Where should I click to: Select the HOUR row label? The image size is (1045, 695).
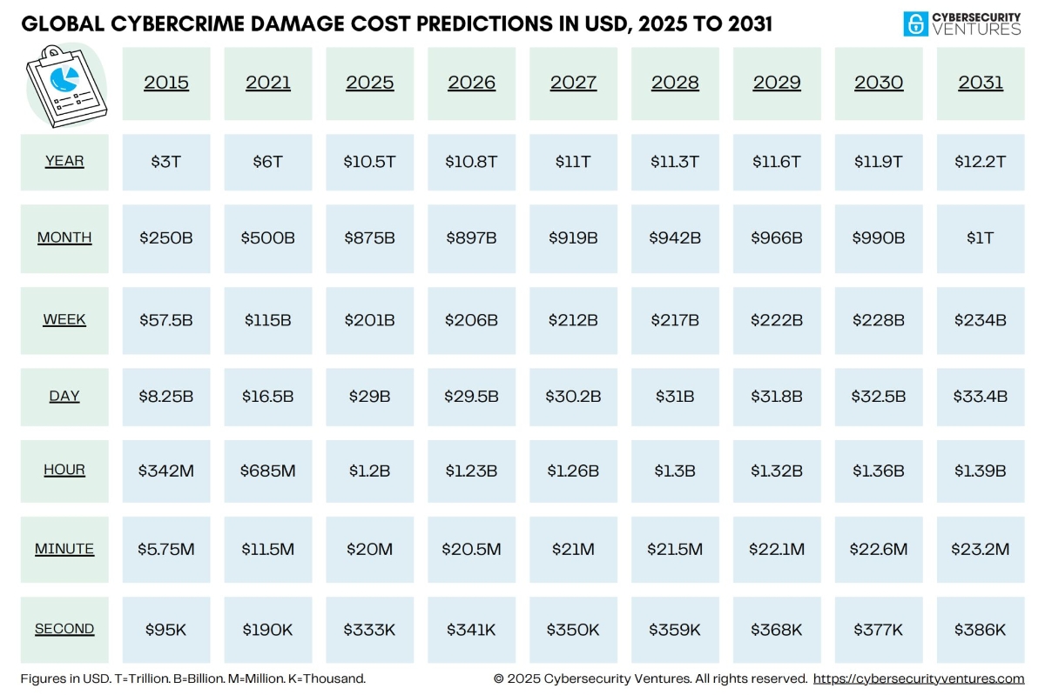click(x=64, y=470)
